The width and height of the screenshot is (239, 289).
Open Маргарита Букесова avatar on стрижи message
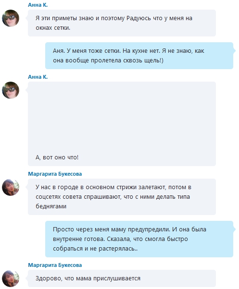click(x=11, y=187)
